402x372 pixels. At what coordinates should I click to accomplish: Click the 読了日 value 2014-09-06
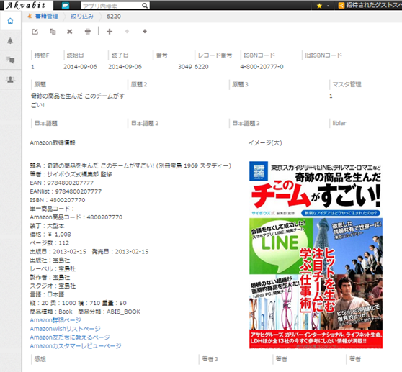125,67
